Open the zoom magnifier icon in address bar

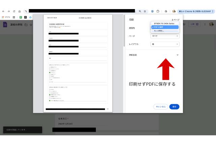coord(140,11)
